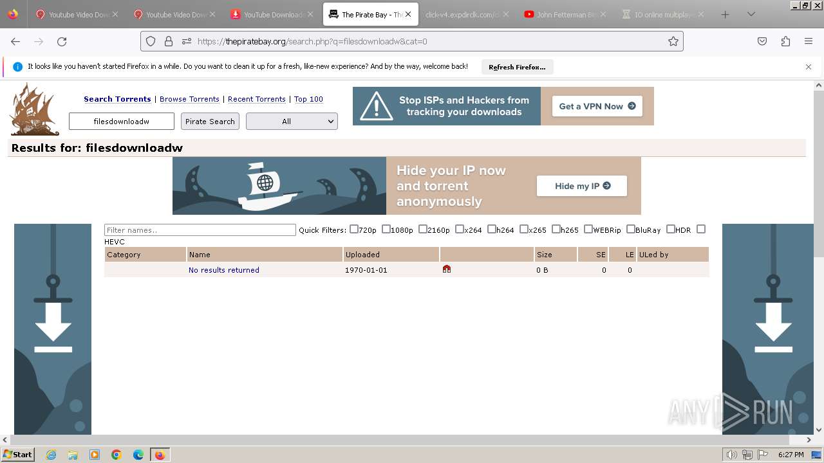Screen dimensions: 824x463
Task: Check the BluRay filter
Action: (631, 229)
